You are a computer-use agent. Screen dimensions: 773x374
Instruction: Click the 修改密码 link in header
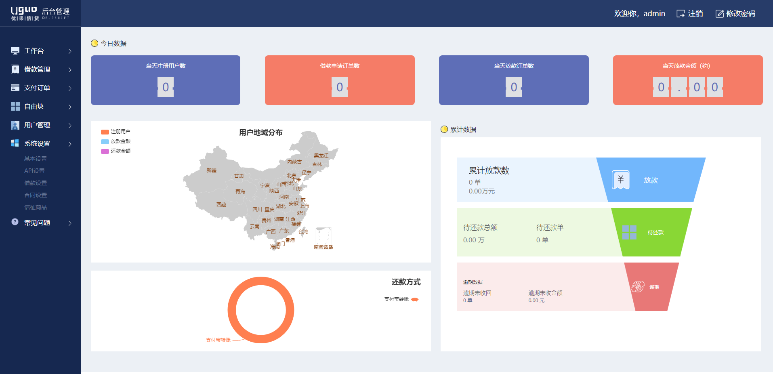click(735, 14)
